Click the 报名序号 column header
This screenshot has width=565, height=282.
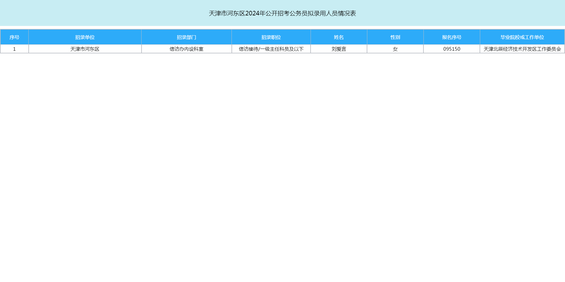click(452, 37)
